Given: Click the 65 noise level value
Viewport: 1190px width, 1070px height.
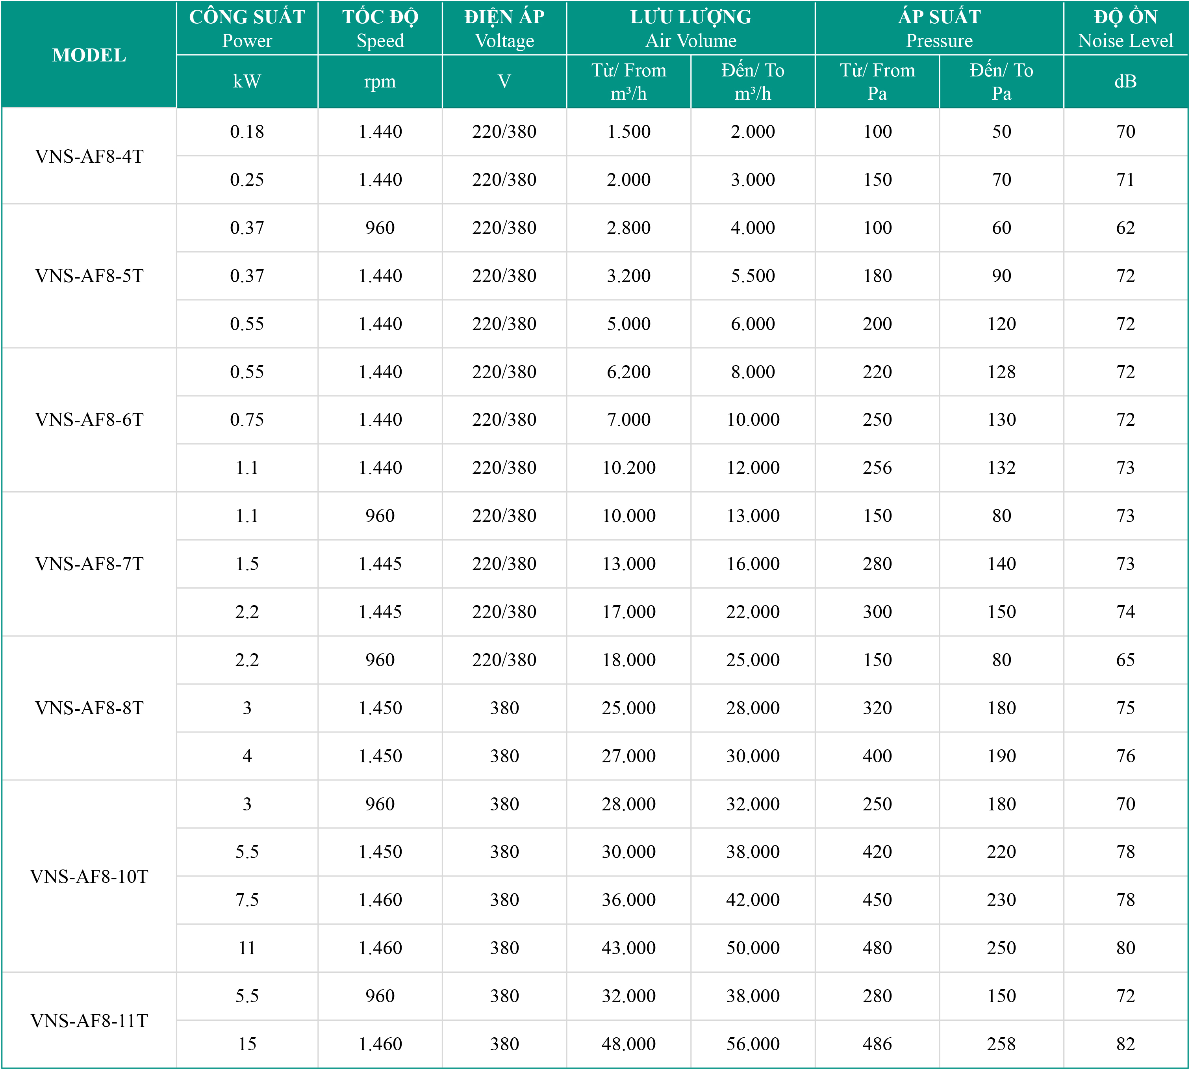Looking at the screenshot, I should (x=1125, y=659).
